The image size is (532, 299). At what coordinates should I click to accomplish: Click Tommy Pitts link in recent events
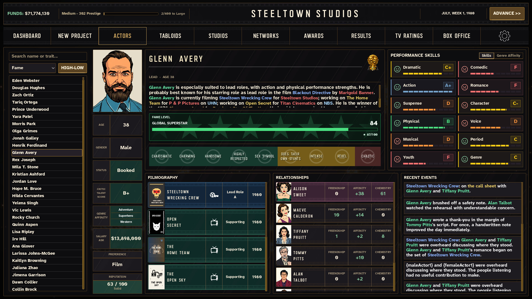pyautogui.click(x=419, y=225)
